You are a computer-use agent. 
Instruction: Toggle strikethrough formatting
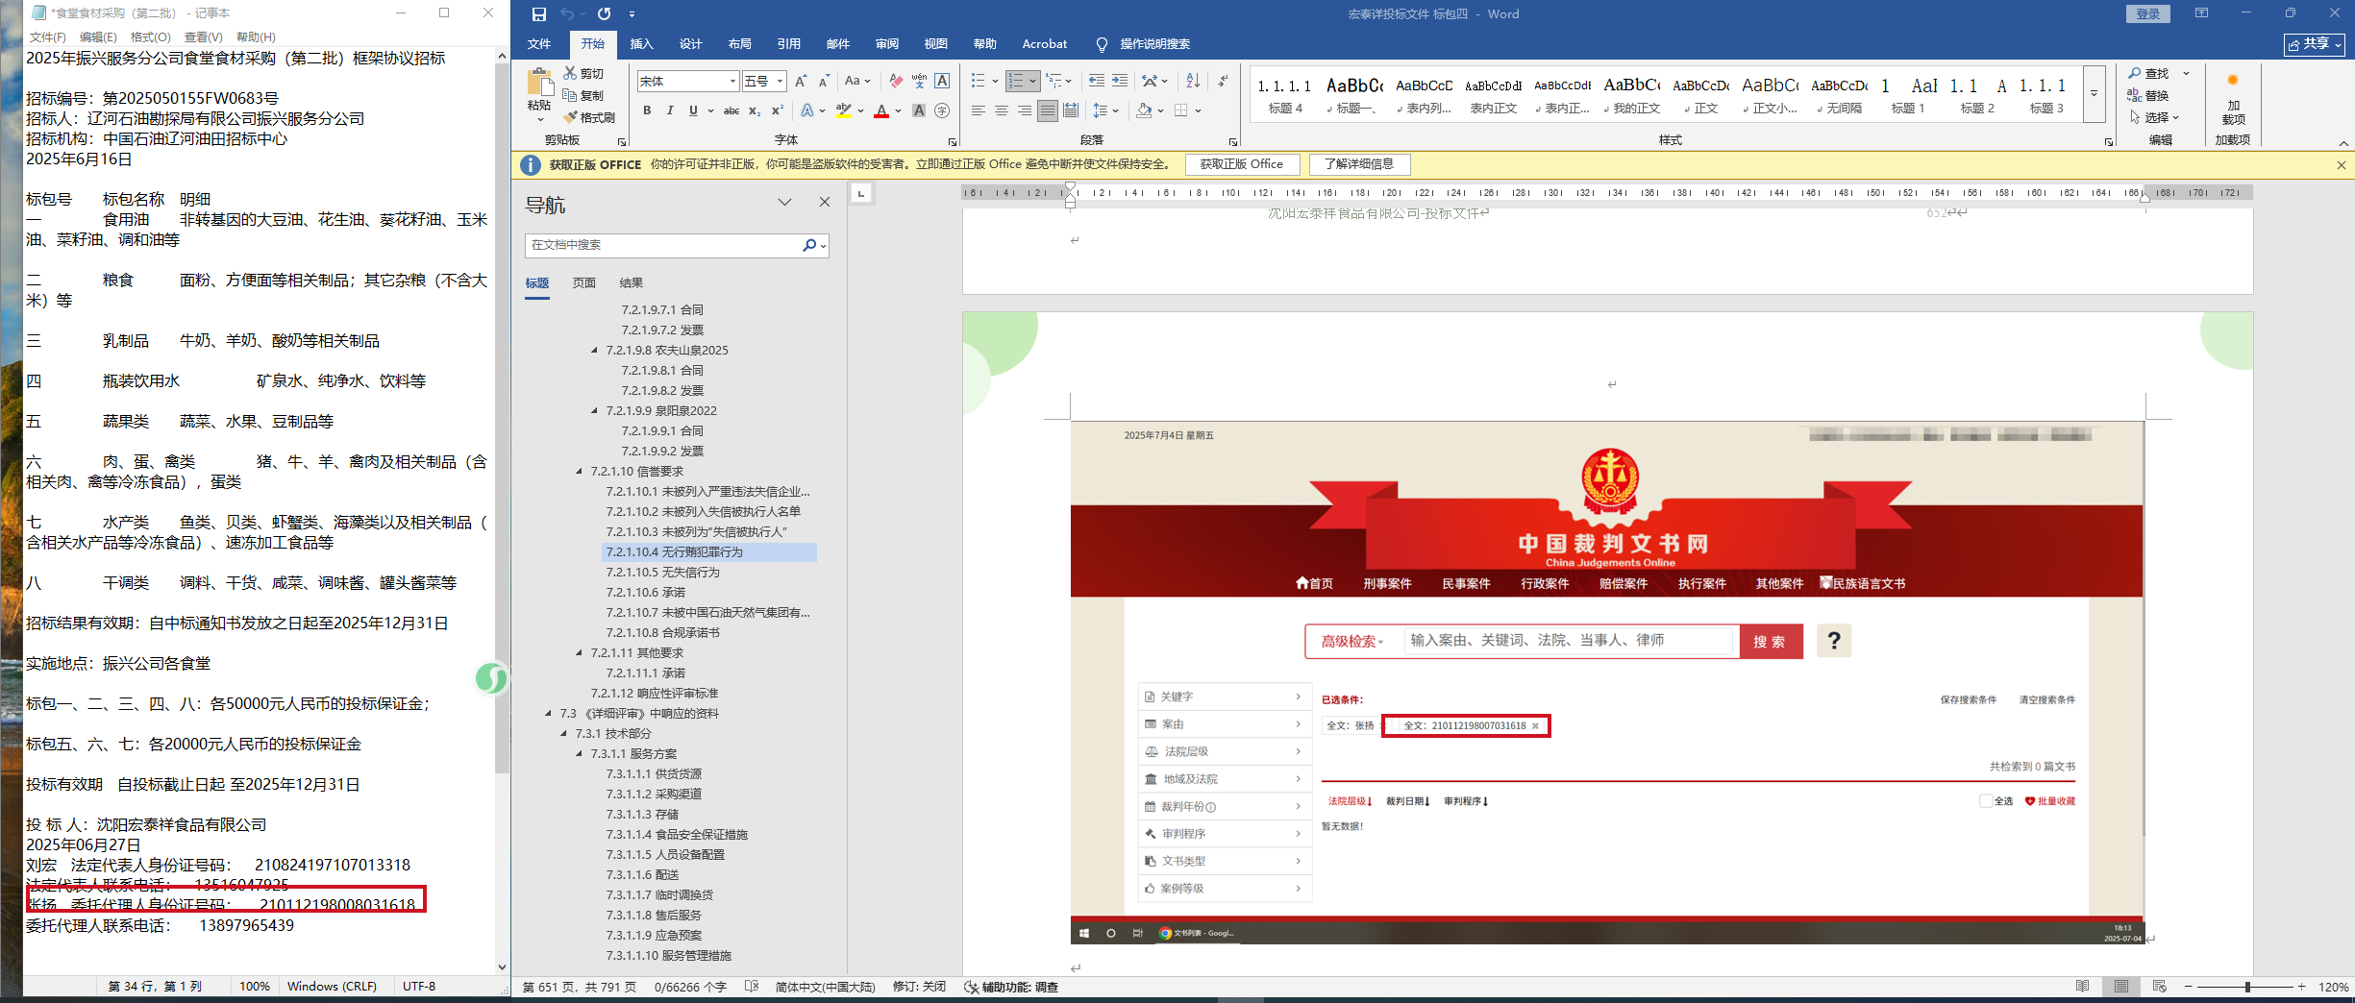click(x=731, y=111)
